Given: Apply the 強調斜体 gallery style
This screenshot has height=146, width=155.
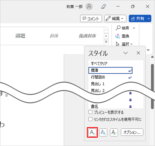Looking at the screenshot, I should click(87, 36).
